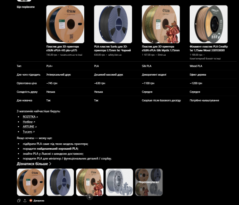Open the first bottom eSUN dark spool thumbnail

[x=30, y=182]
